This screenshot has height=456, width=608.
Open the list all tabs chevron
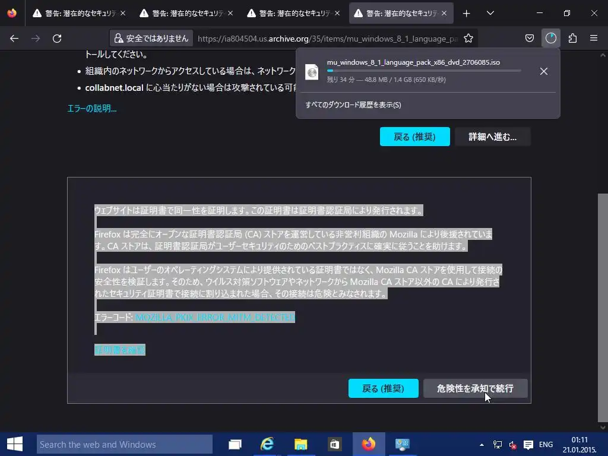490,14
